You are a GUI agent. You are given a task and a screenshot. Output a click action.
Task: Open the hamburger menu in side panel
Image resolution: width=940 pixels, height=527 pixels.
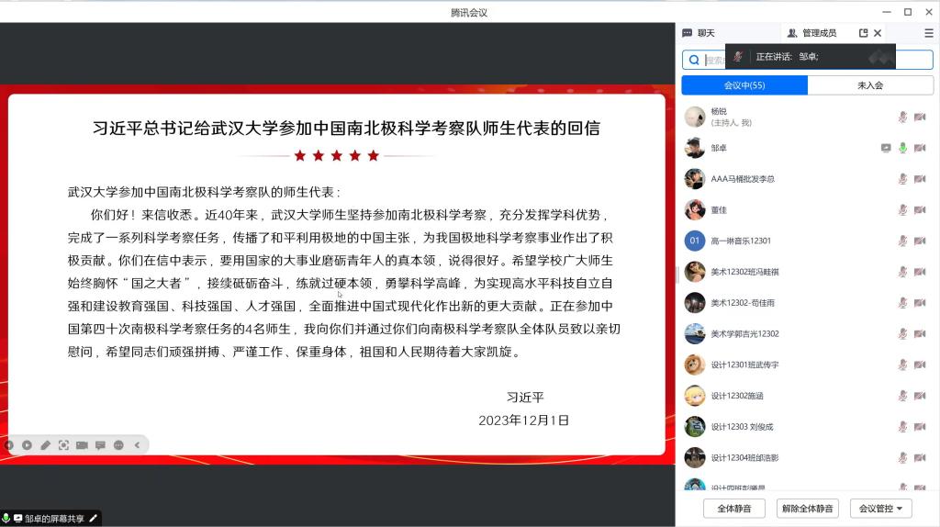(929, 33)
